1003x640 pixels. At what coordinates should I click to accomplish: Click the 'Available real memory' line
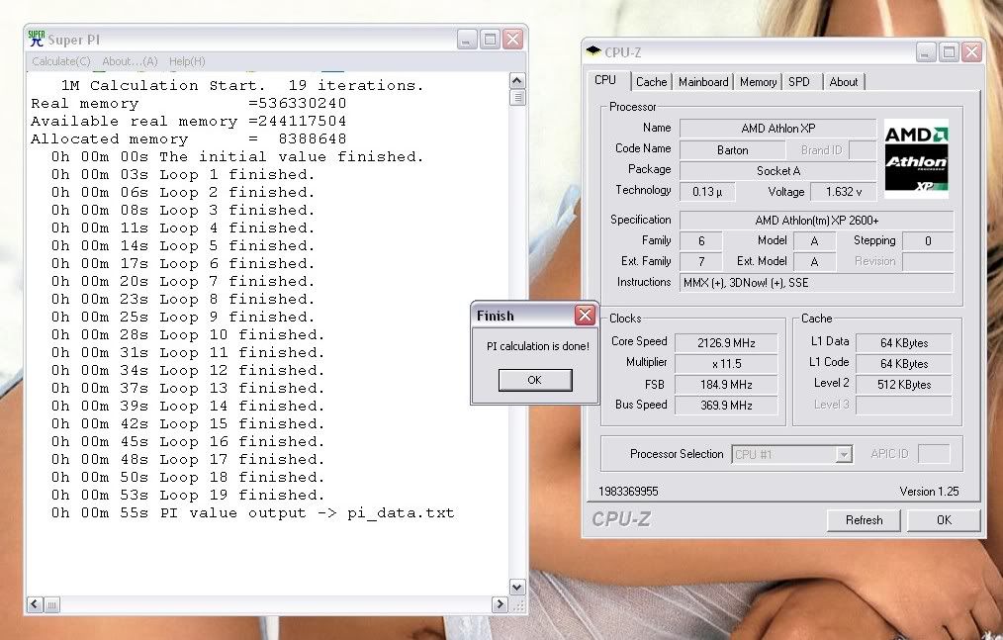coord(189,121)
